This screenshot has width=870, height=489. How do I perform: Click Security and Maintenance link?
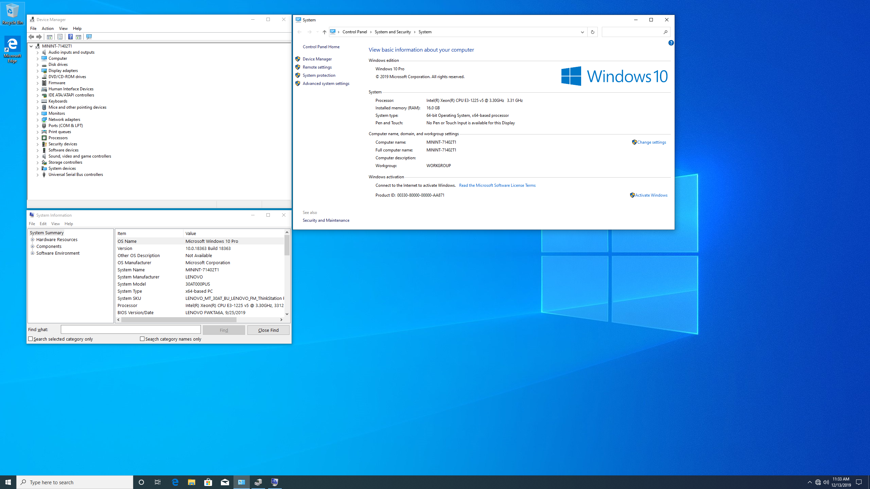326,220
